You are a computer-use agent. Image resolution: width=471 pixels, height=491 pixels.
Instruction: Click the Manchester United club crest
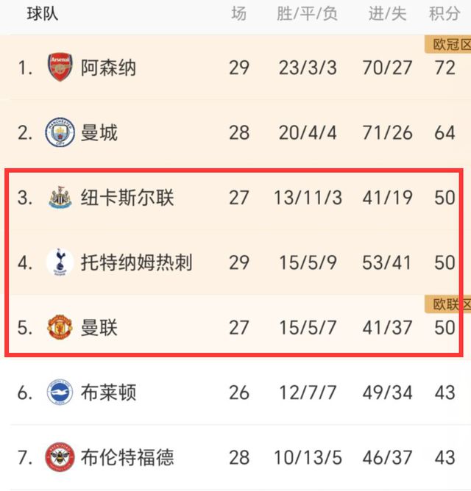[x=60, y=327]
